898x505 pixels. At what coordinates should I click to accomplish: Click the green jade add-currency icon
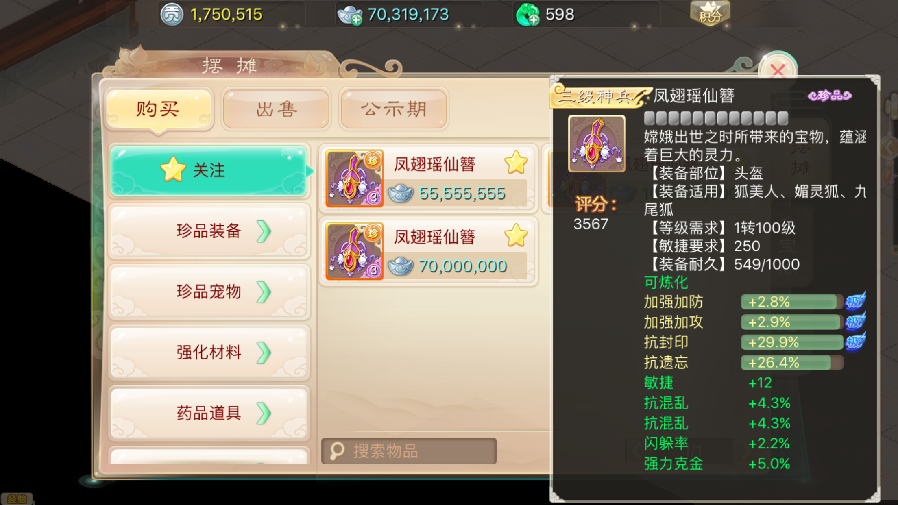point(527,14)
